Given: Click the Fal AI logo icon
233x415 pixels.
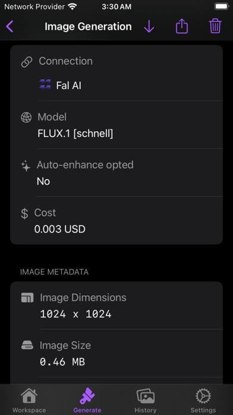Looking at the screenshot, I should pos(45,85).
